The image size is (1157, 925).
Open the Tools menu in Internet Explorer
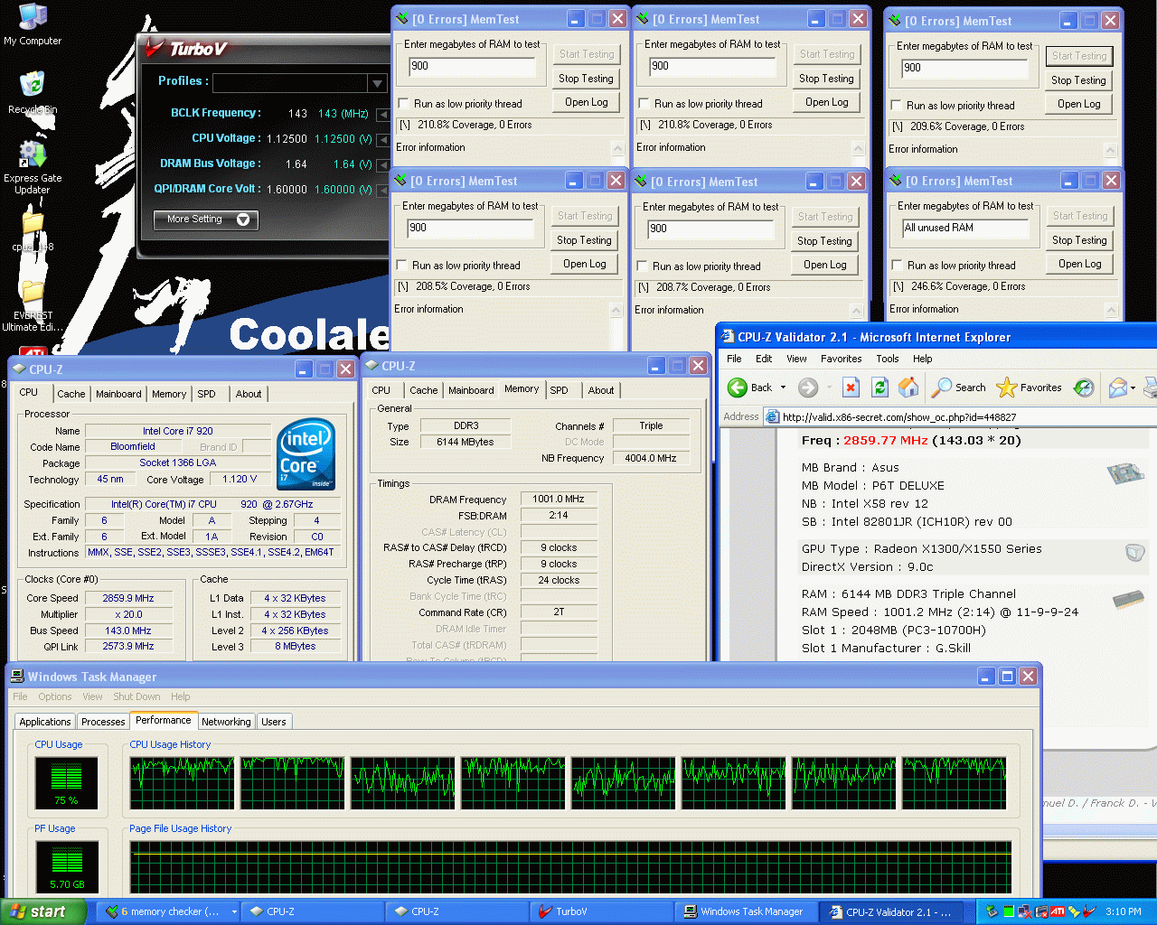(887, 359)
